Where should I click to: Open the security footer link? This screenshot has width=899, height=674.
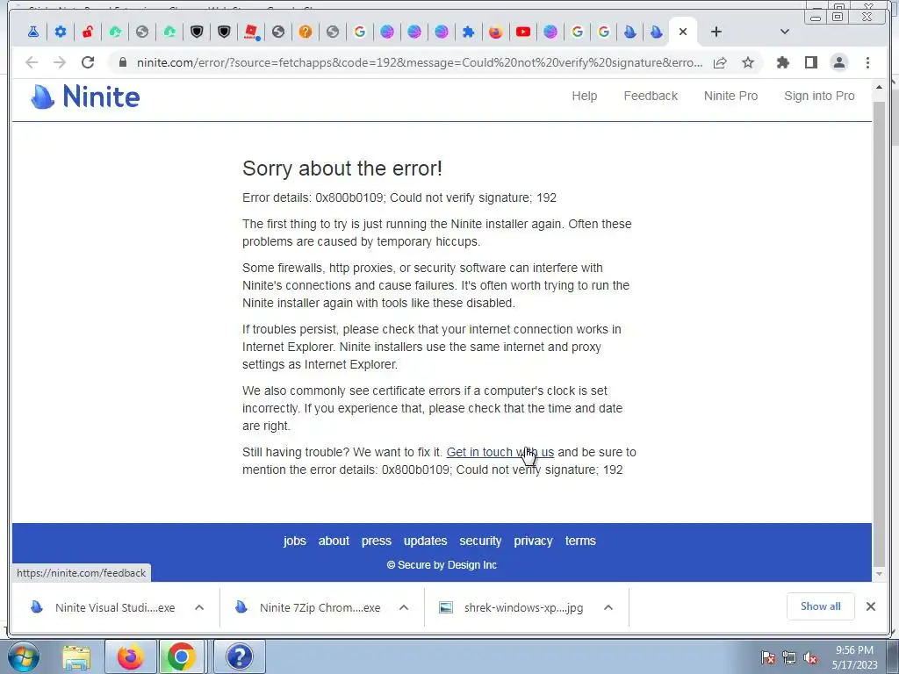pos(480,541)
